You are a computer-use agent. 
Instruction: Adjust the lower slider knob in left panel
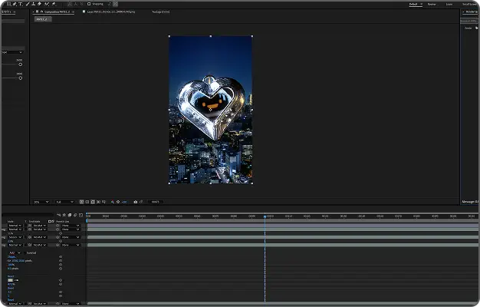click(x=21, y=78)
